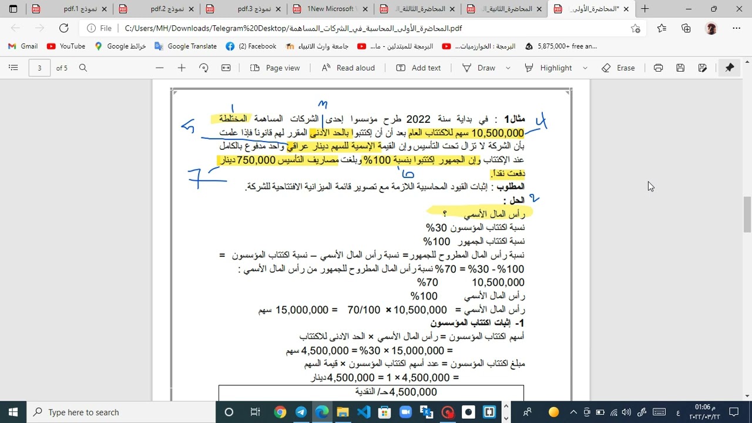Open the البرمجة للمبتدئين bookmark
Viewport: 752px width, 423px height.
coord(395,46)
